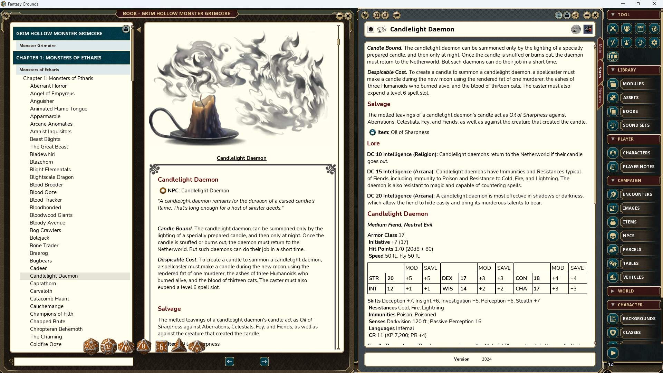Open the gear Options tool
The image size is (663, 373).
[654, 42]
